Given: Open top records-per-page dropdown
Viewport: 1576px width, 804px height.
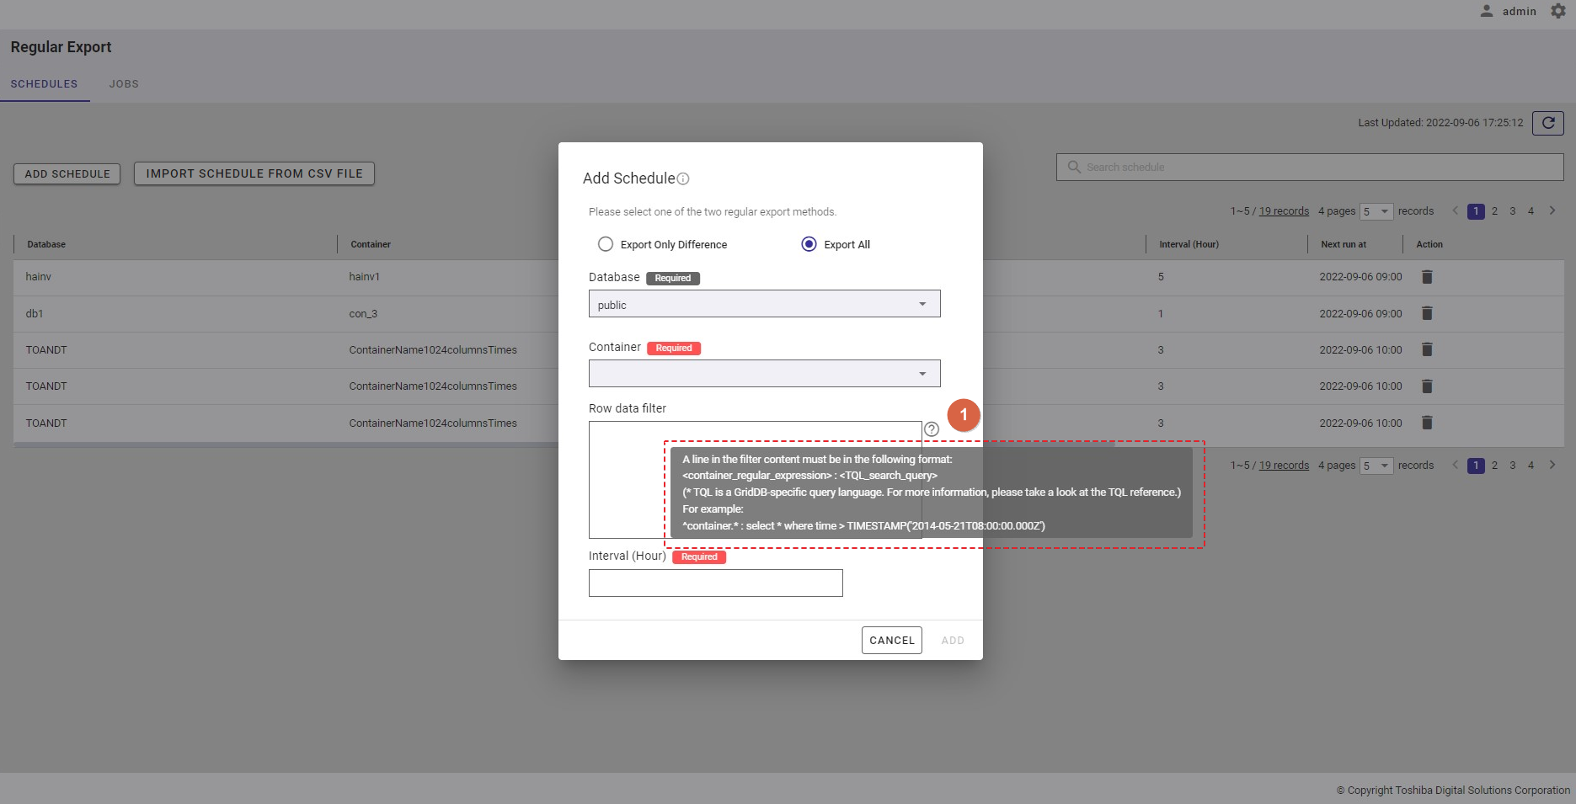Looking at the screenshot, I should tap(1376, 211).
